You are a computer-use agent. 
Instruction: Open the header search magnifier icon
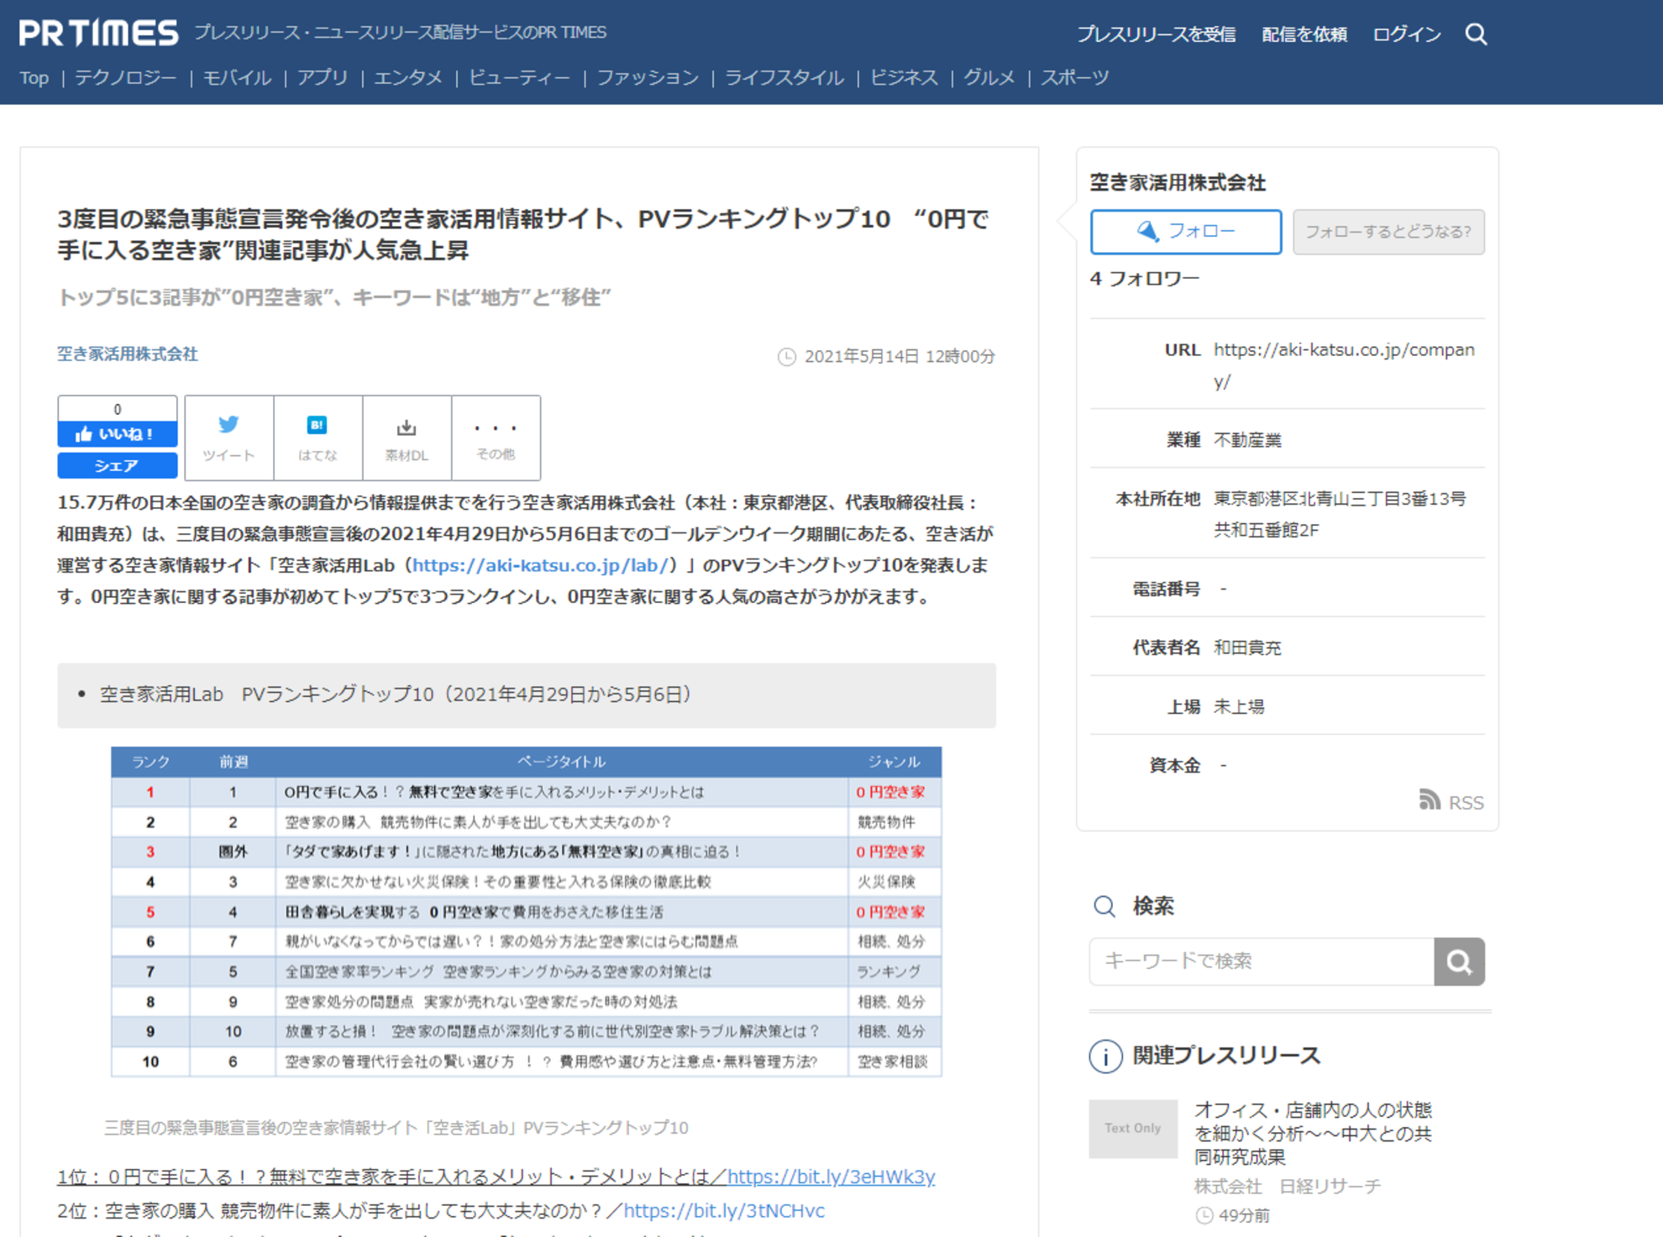pos(1476,34)
